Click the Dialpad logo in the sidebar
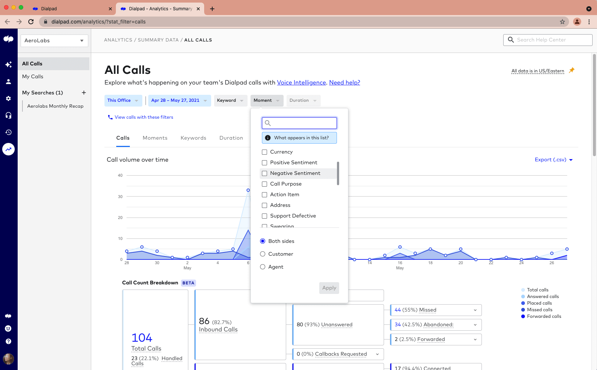The height and width of the screenshot is (370, 597). pyautogui.click(x=8, y=39)
